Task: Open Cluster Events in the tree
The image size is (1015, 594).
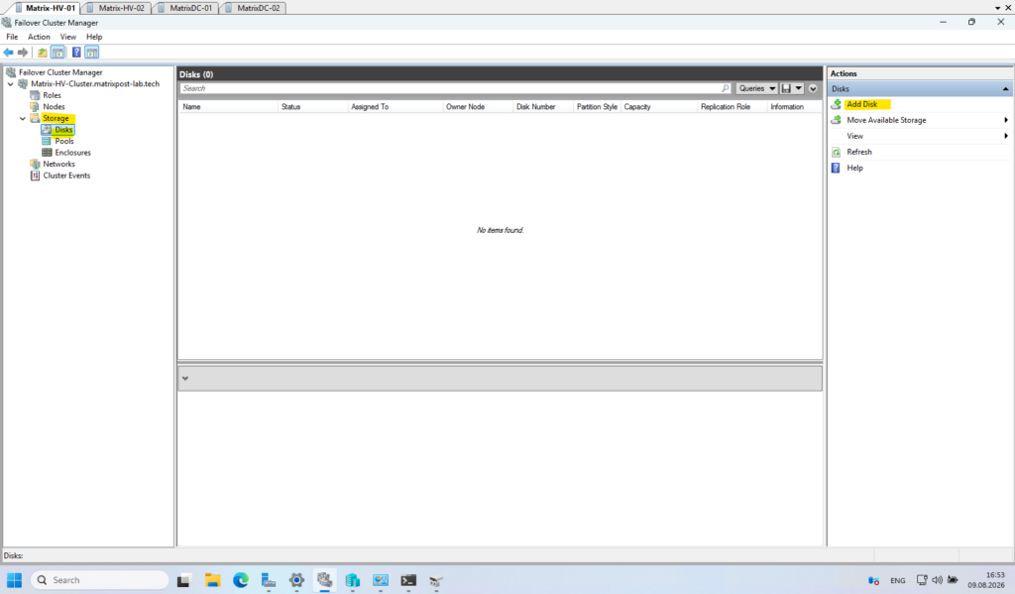Action: [66, 176]
